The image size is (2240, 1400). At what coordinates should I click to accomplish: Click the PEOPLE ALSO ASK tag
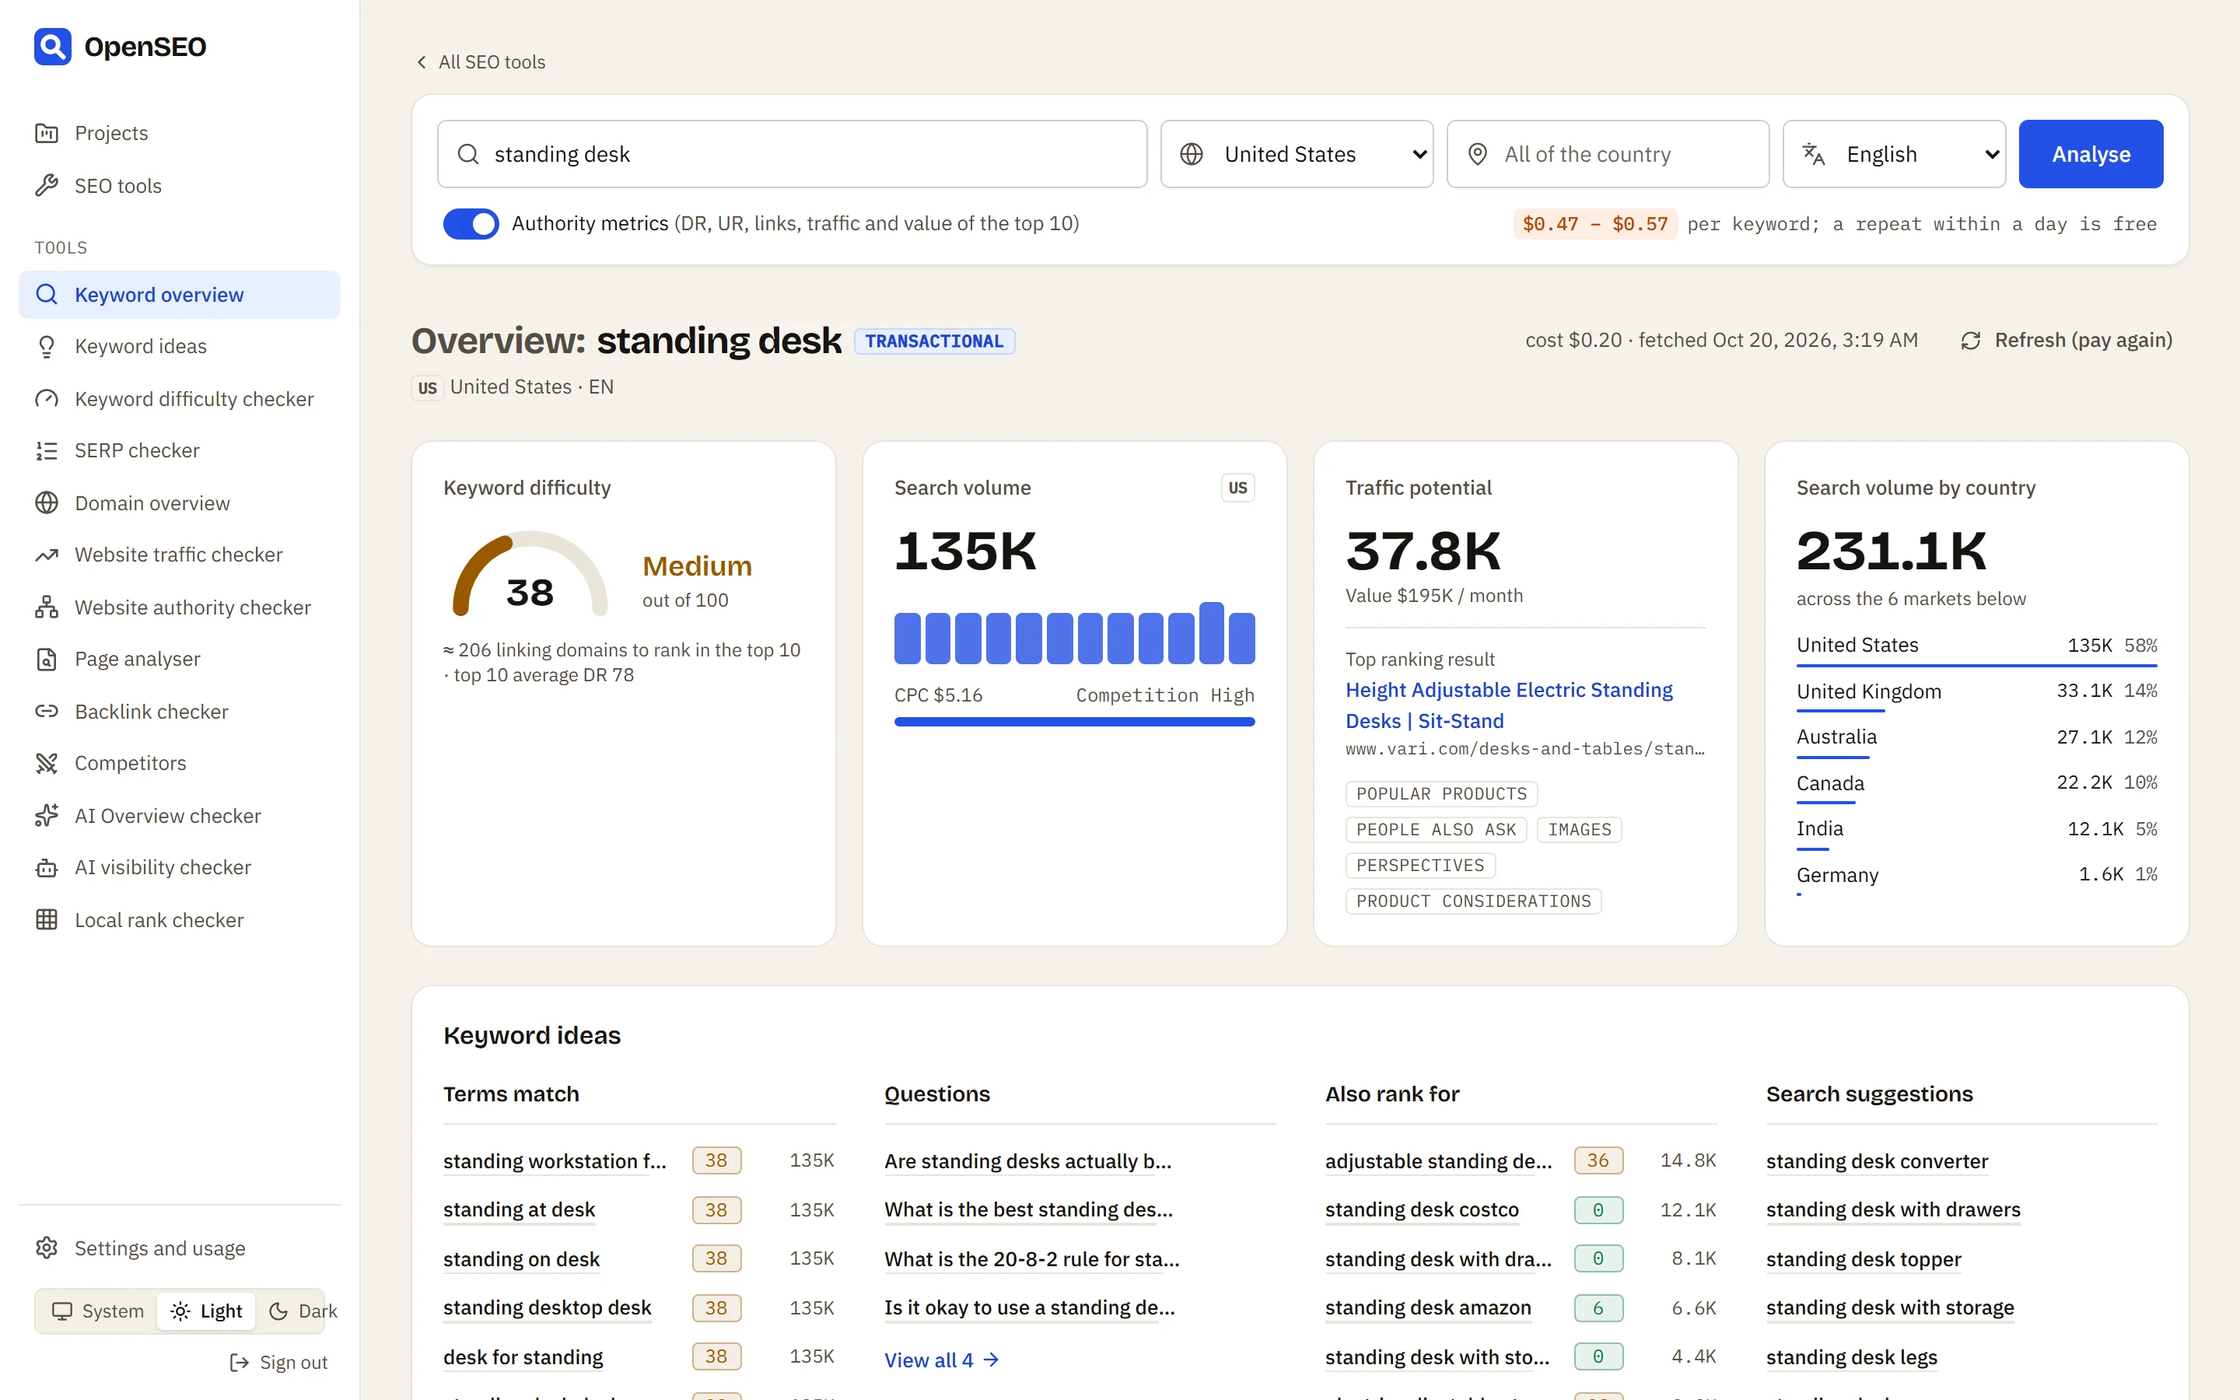pyautogui.click(x=1436, y=830)
